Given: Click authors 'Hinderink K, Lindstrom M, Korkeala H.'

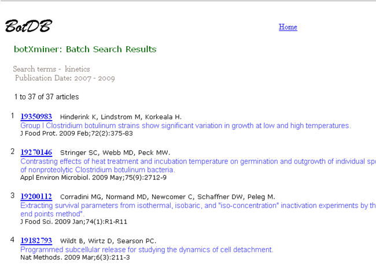Looking at the screenshot, I should 121,117.
